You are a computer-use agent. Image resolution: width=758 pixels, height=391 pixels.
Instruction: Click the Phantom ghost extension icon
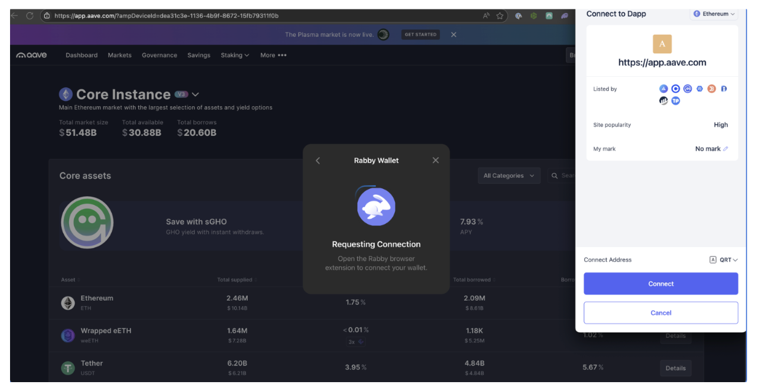(x=564, y=16)
